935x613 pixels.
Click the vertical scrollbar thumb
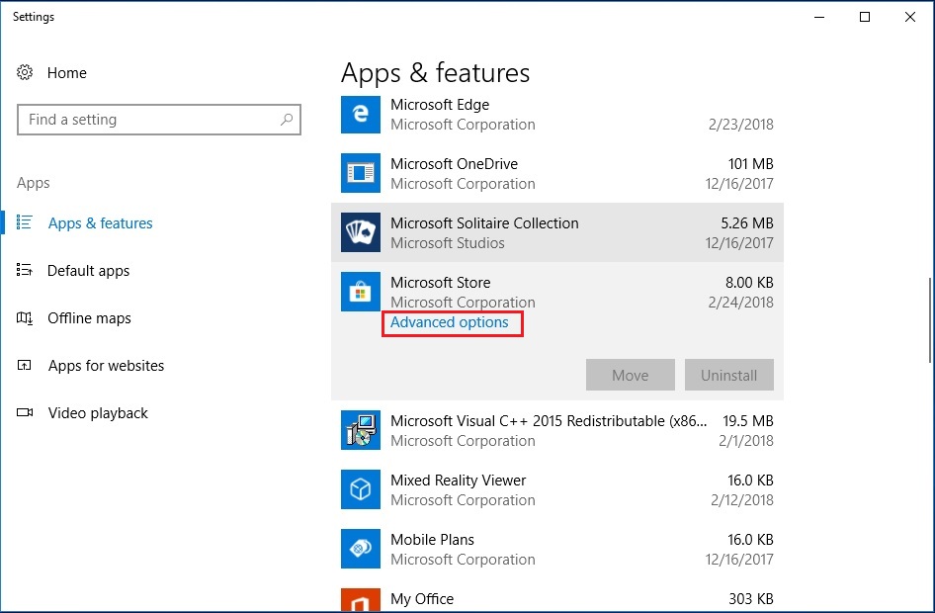(x=930, y=320)
